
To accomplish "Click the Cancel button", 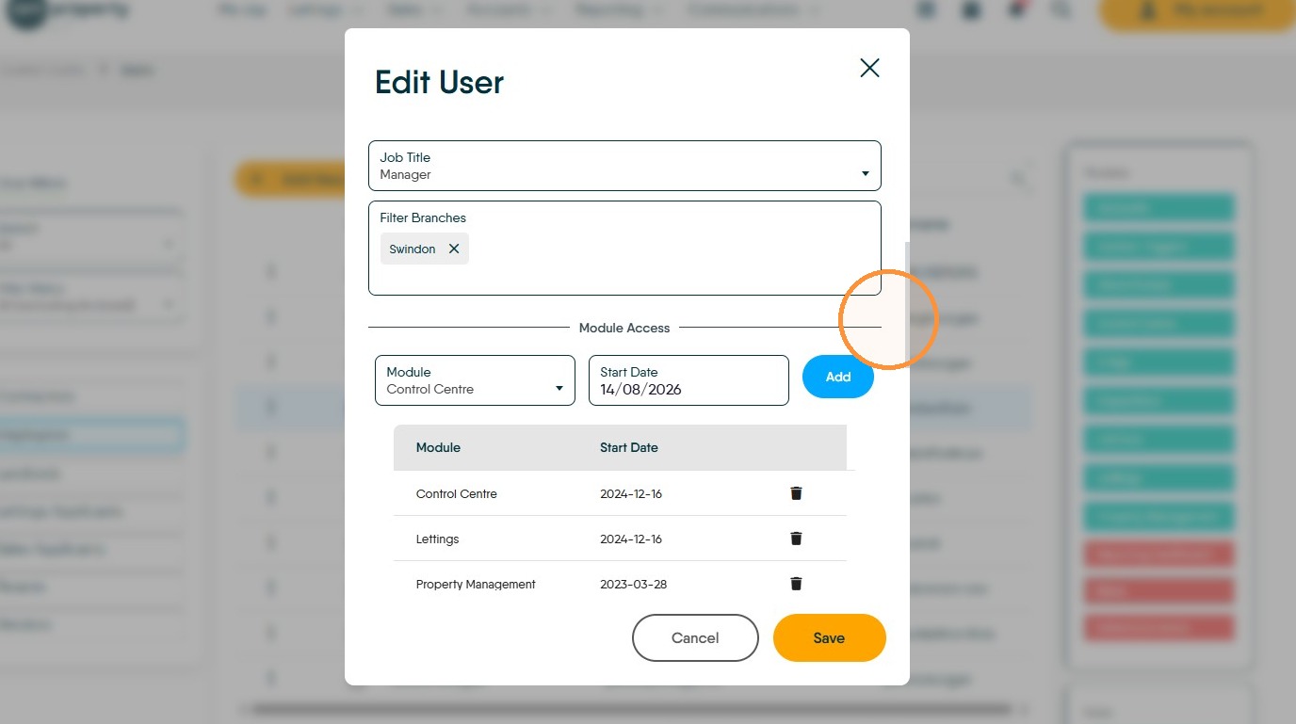I will point(695,637).
